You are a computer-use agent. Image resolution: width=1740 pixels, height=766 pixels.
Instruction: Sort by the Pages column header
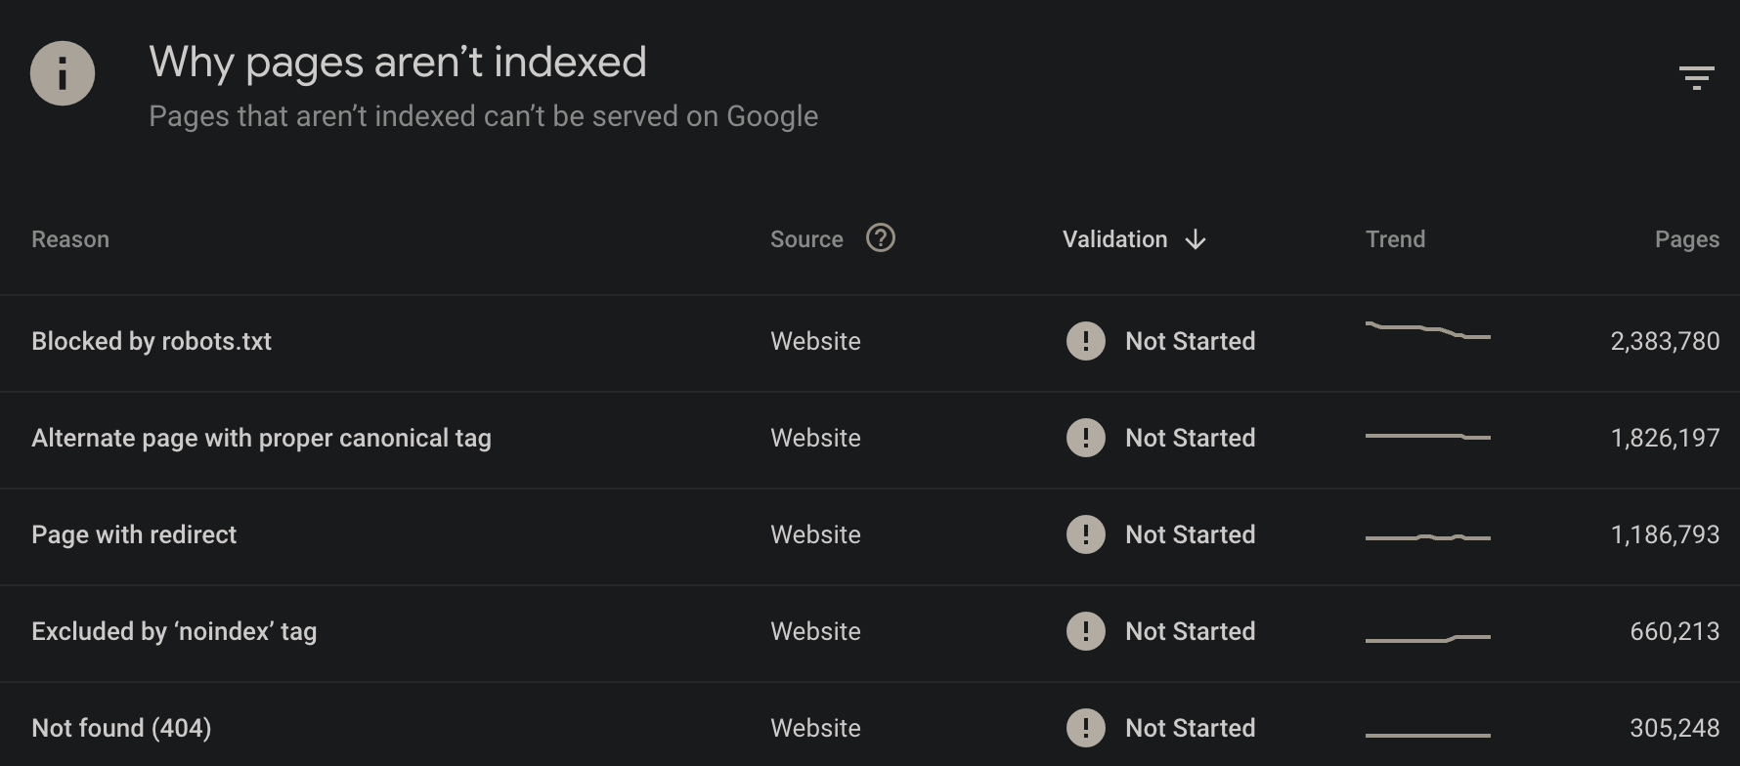[x=1687, y=239]
